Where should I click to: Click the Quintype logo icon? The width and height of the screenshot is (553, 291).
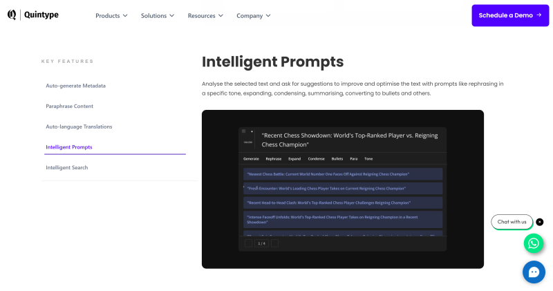(12, 15)
